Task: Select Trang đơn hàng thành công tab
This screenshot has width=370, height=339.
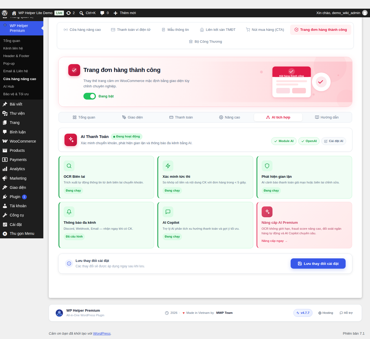Action: click(321, 30)
